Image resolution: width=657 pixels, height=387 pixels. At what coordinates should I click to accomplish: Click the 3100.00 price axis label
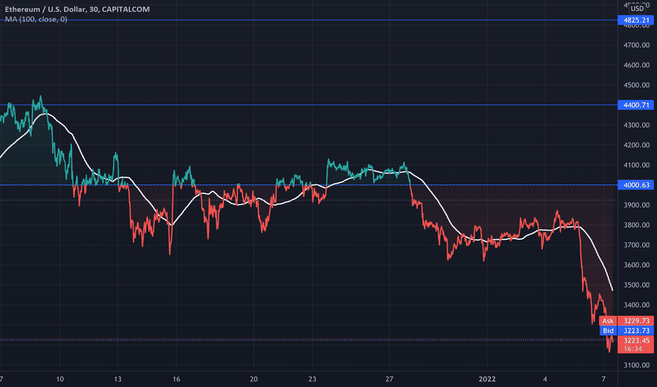[x=637, y=365]
